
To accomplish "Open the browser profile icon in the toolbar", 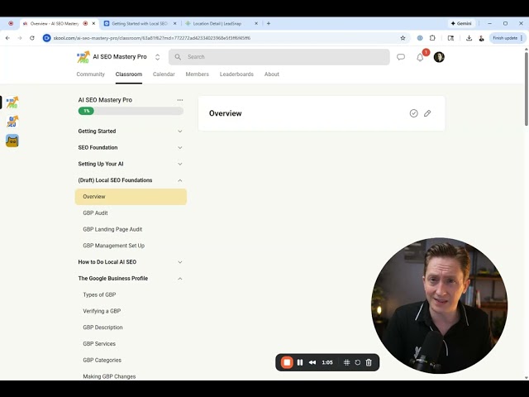I will (x=481, y=38).
